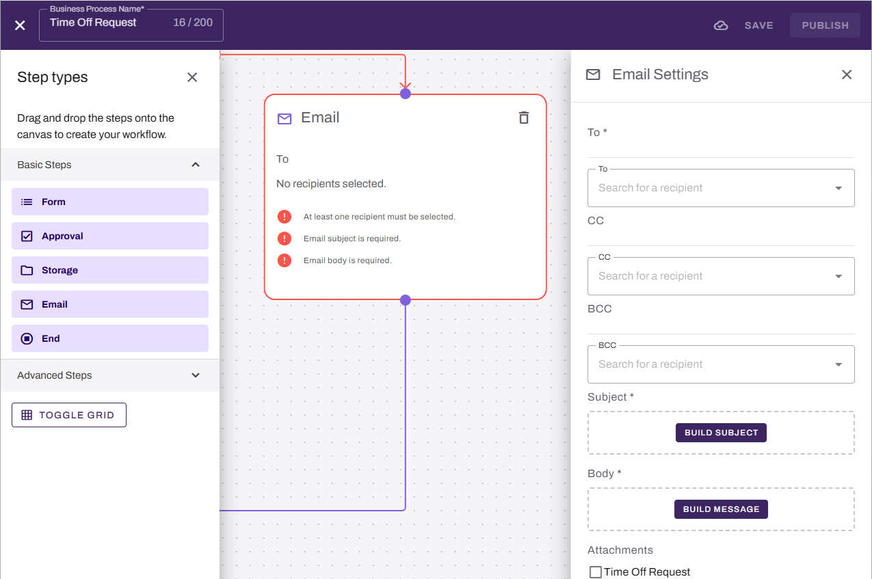Open the CC recipient dropdown arrow
872x579 pixels.
pyautogui.click(x=838, y=276)
